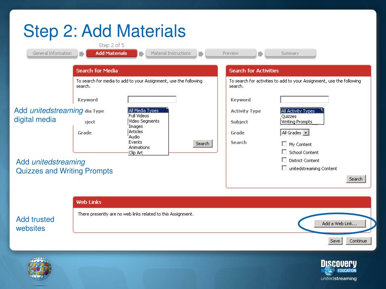This screenshot has width=386, height=289.
Task: Click Add a Web Link button
Action: tap(340, 224)
